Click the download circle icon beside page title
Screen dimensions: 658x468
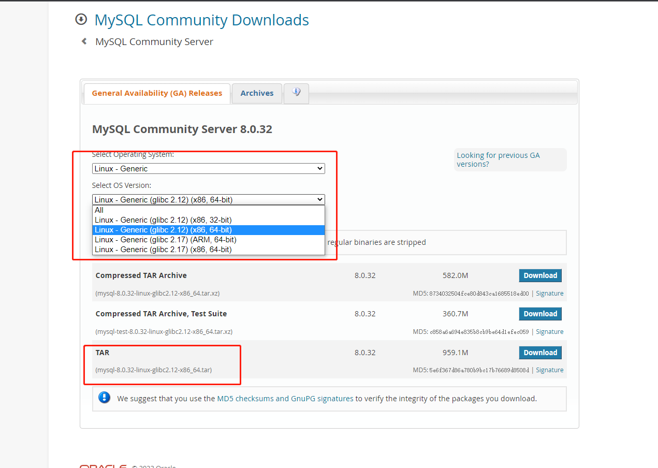(81, 20)
